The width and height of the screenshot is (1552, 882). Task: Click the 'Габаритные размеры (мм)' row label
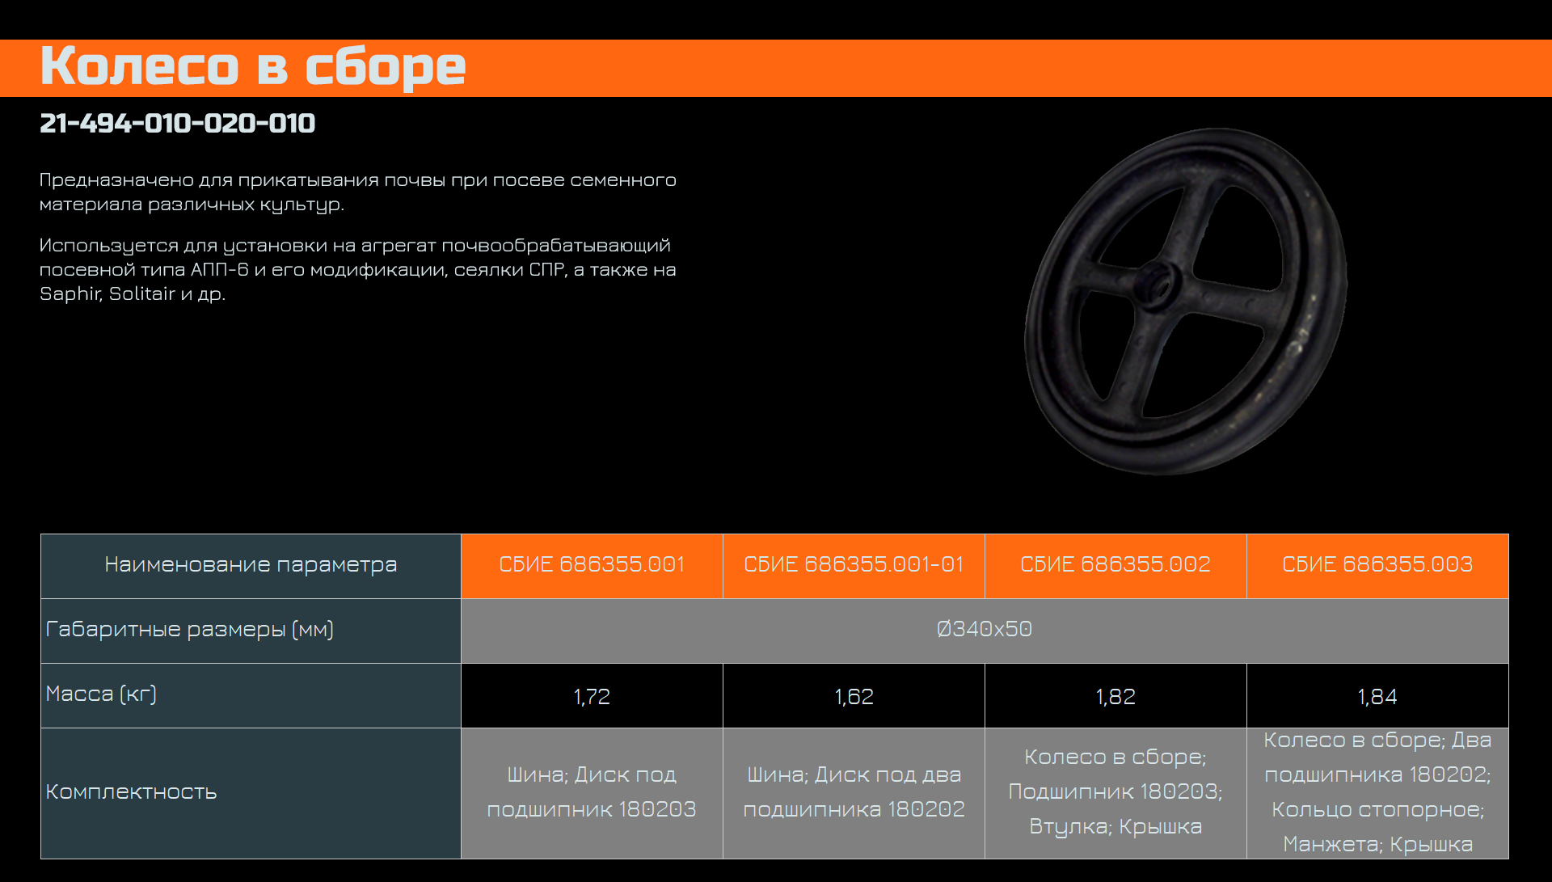coord(189,629)
